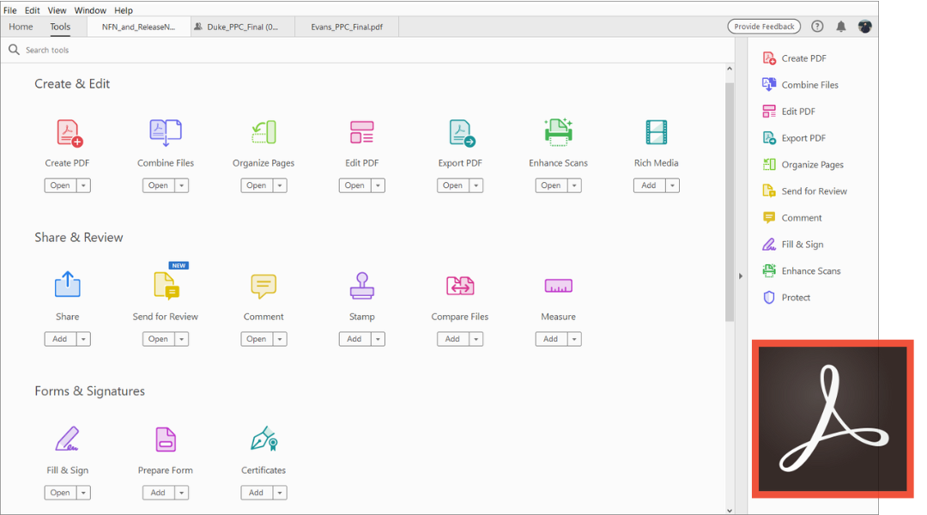Open the Help menu
Image resolution: width=927 pixels, height=515 pixels.
(124, 10)
